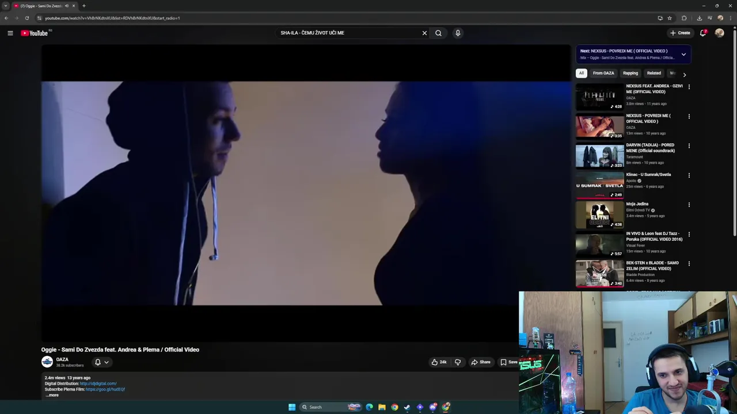Open the POVREDI ME video thumbnail

pyautogui.click(x=599, y=126)
